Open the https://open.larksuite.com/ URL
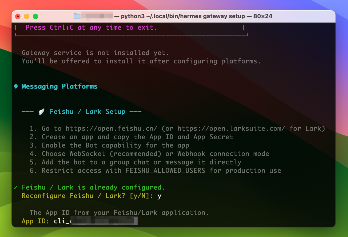Viewport: 348px width, 237px height. click(231, 128)
